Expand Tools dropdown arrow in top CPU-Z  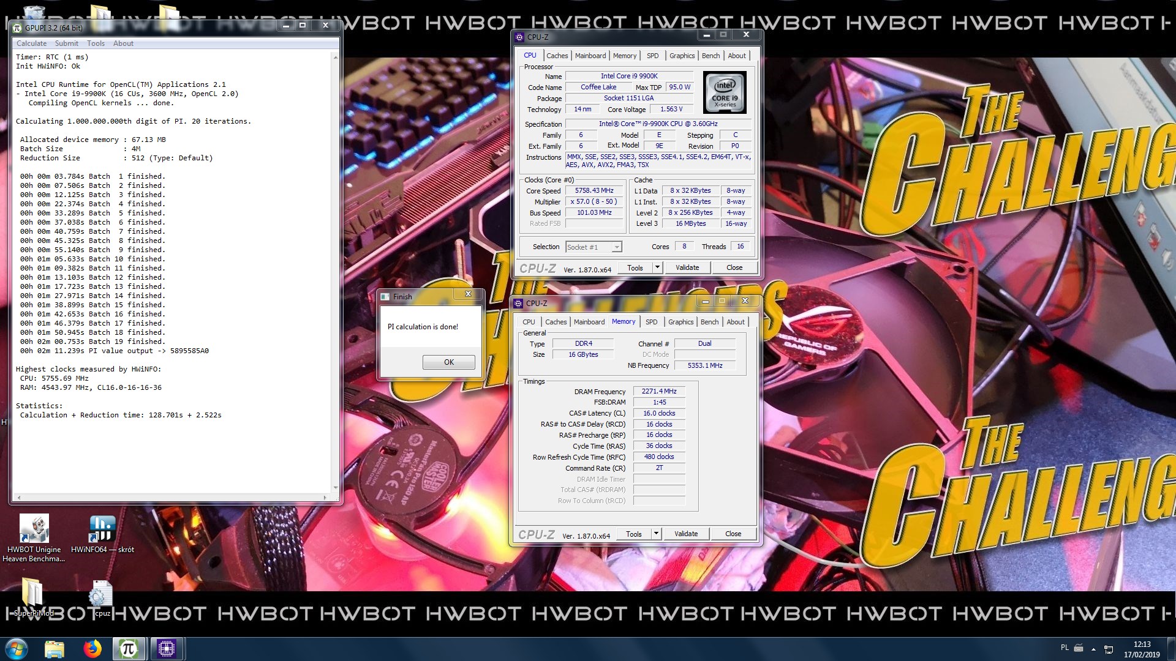pos(657,267)
